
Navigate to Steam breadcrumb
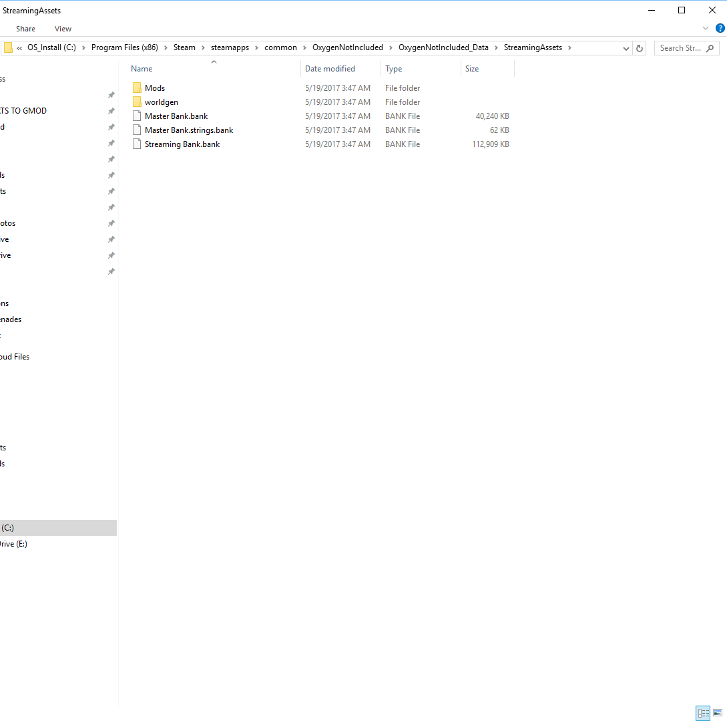coord(184,47)
